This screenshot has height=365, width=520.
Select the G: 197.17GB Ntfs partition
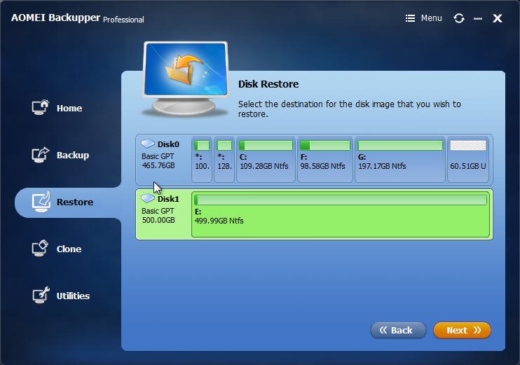tap(400, 160)
